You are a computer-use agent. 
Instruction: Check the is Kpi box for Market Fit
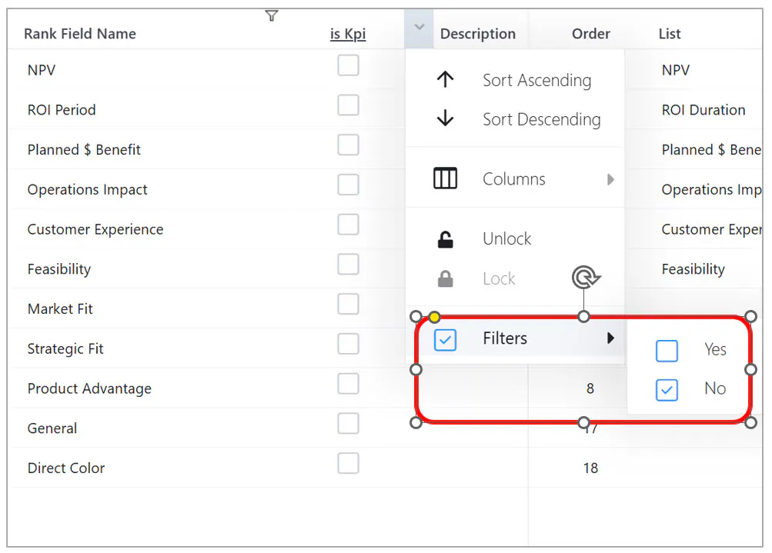click(348, 304)
